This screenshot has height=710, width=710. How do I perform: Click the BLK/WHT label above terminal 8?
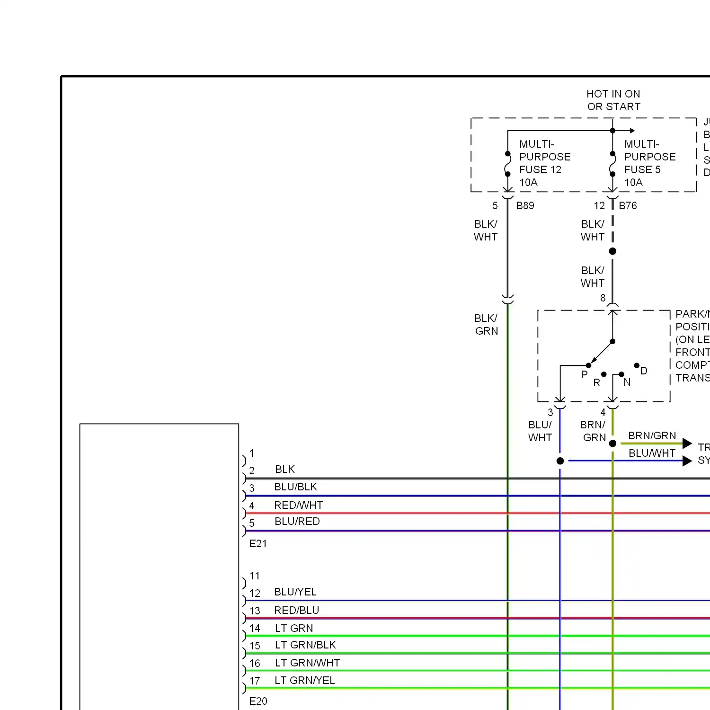(593, 277)
